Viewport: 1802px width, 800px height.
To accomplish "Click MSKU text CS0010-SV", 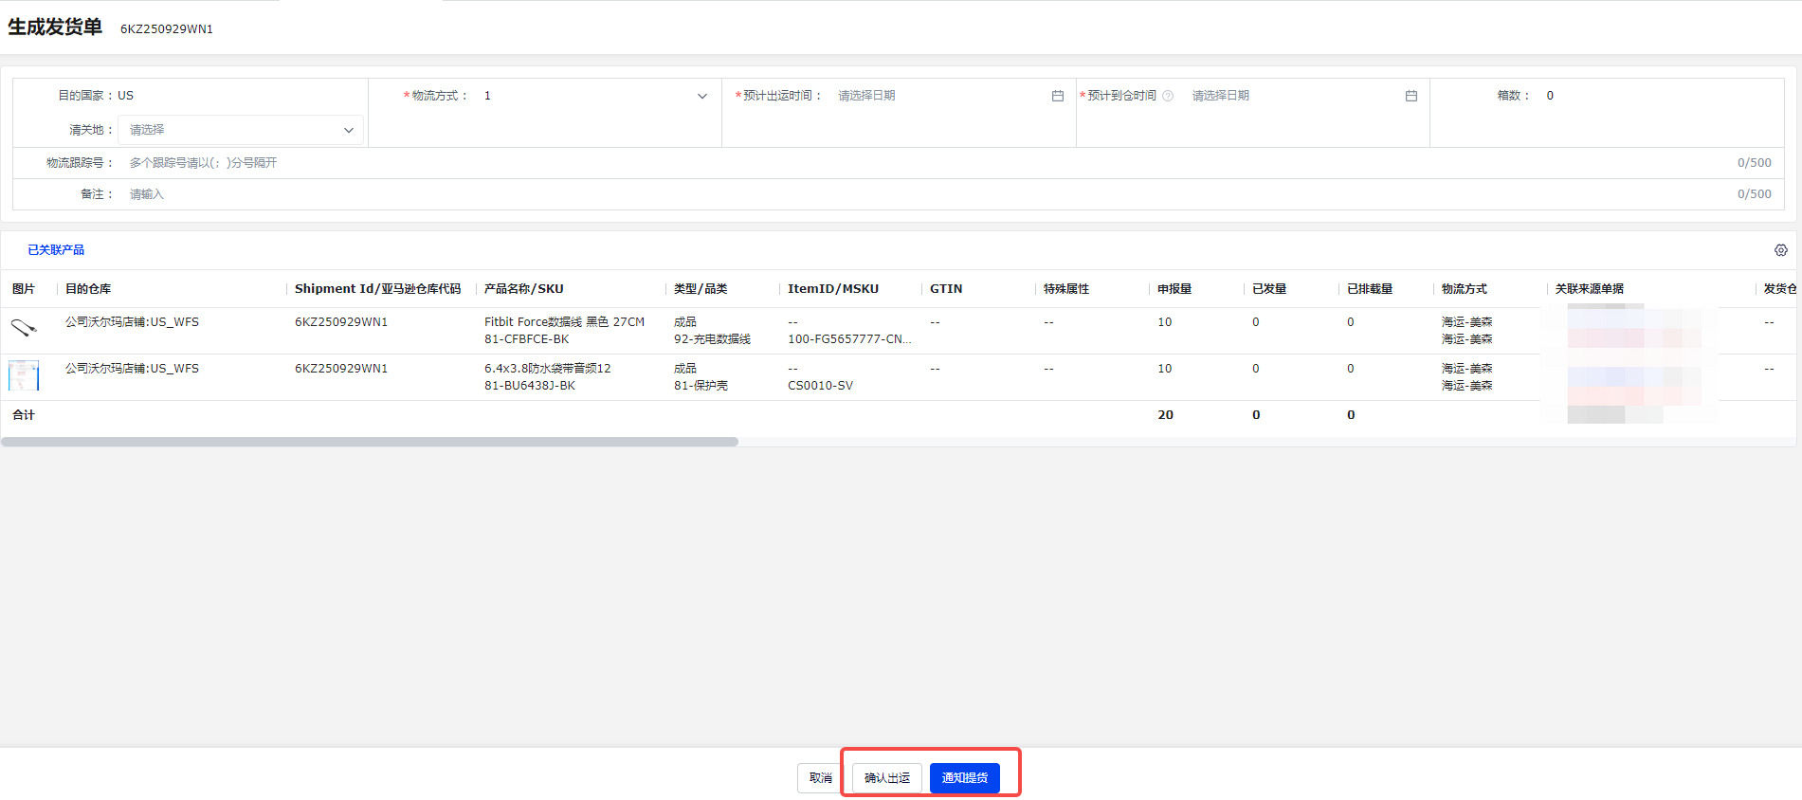I will 820,386.
